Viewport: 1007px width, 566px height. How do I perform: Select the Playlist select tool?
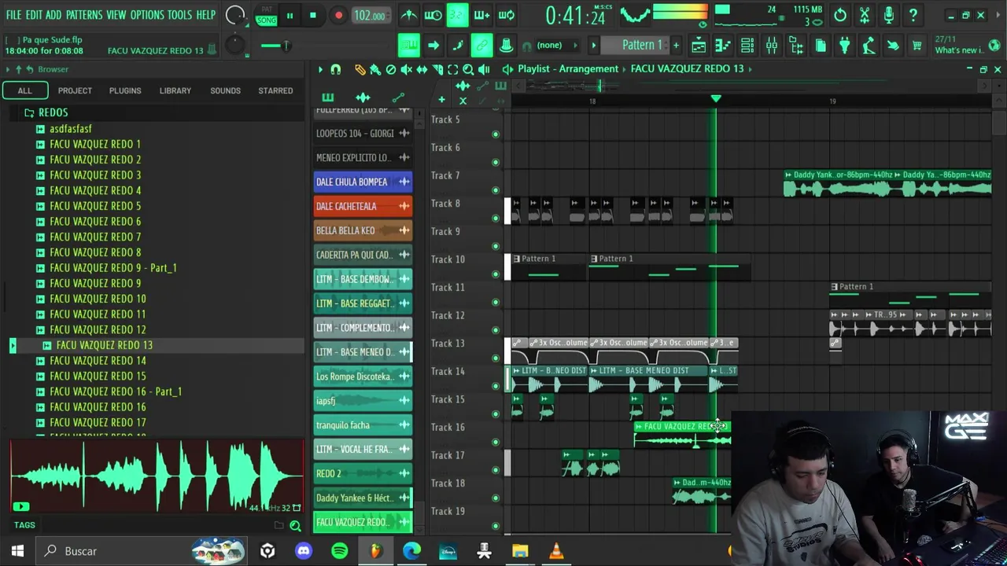point(452,69)
